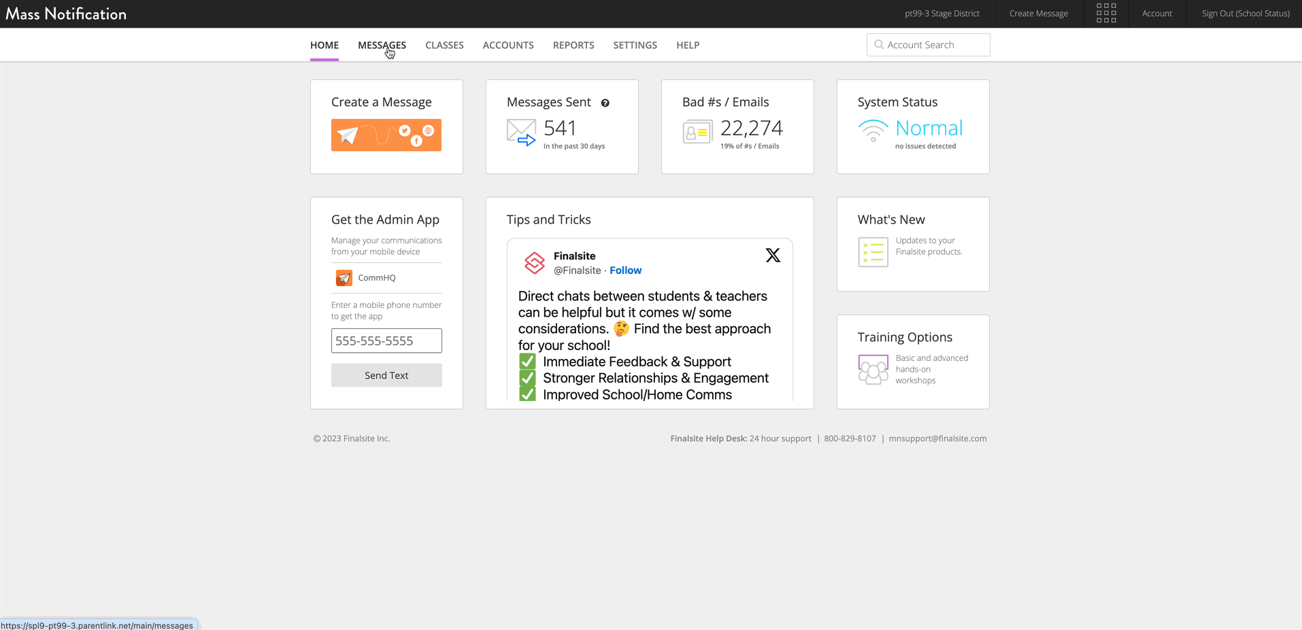1302x630 pixels.
Task: Sign out of School Status
Action: tap(1245, 14)
